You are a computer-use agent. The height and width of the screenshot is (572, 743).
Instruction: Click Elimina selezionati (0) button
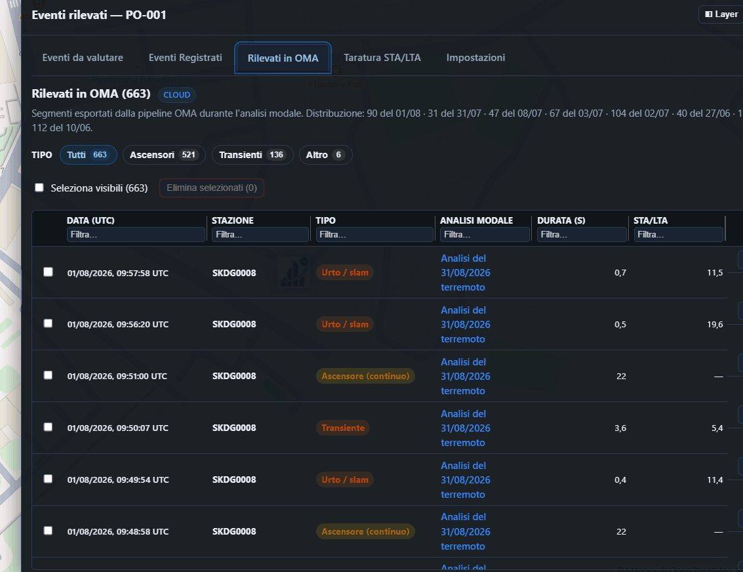[212, 188]
